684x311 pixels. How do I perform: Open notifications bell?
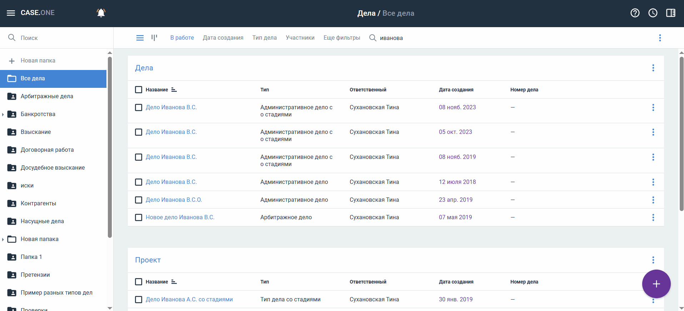tap(101, 13)
